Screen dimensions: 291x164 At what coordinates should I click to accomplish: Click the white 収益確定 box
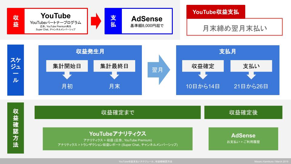203,66
